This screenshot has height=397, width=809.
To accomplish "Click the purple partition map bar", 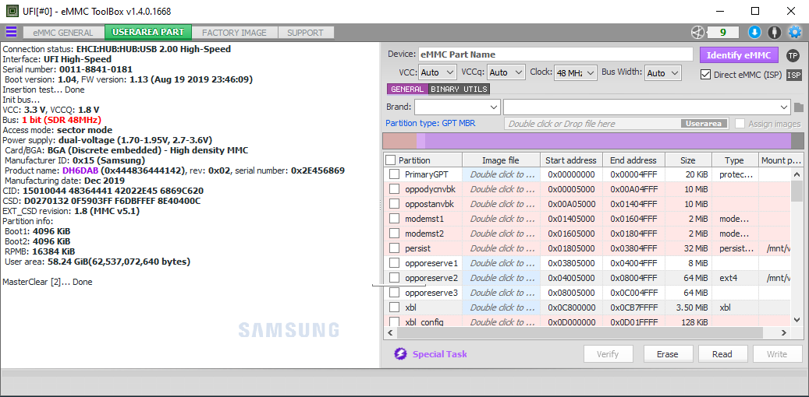I will pyautogui.click(x=608, y=141).
